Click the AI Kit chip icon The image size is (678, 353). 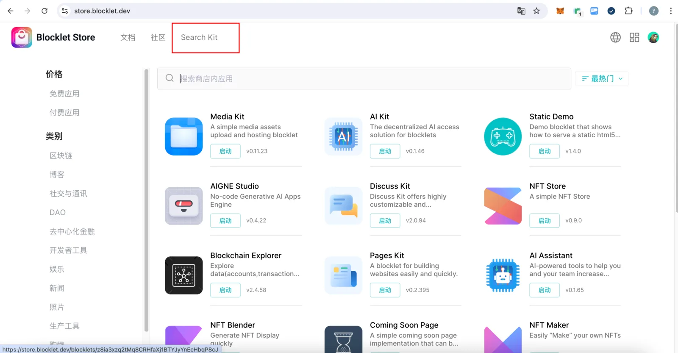click(343, 136)
